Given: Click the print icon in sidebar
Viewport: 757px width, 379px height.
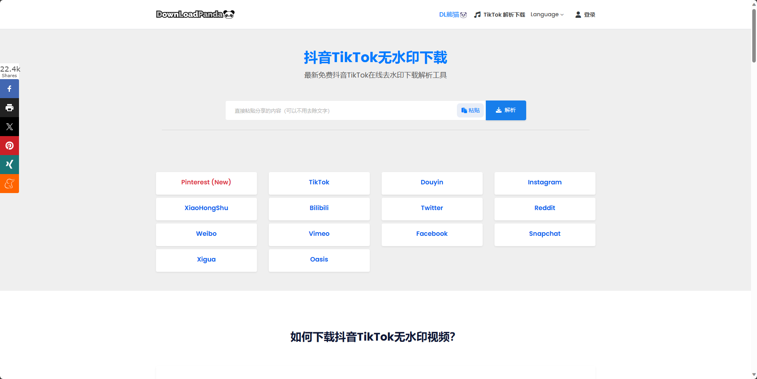Looking at the screenshot, I should coord(10,108).
